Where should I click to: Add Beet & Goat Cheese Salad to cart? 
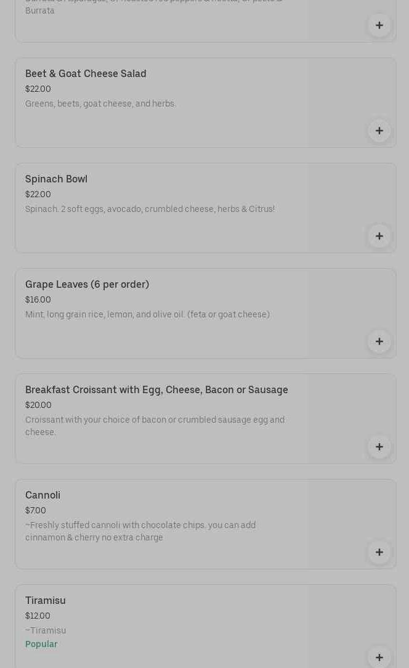(x=379, y=131)
